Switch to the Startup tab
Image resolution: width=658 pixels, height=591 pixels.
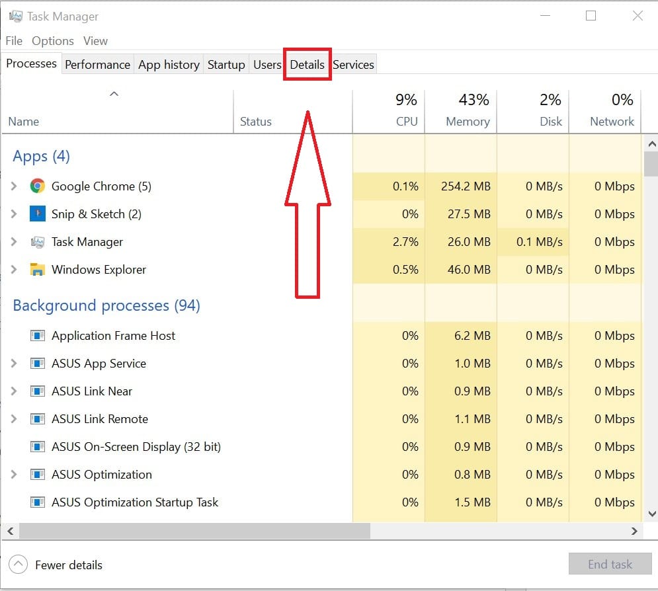point(226,65)
